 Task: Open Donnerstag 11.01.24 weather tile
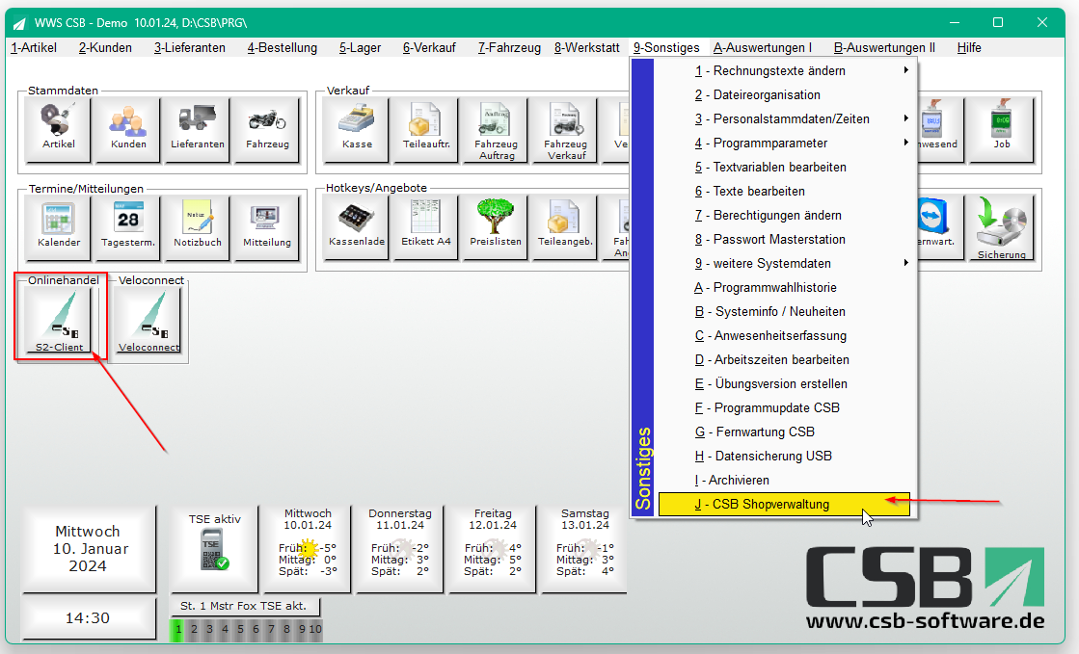coord(400,549)
